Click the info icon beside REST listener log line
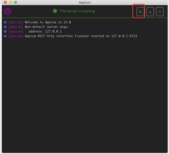 (x=5, y=36)
